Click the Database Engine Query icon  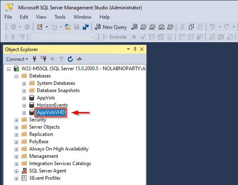[x=134, y=27]
